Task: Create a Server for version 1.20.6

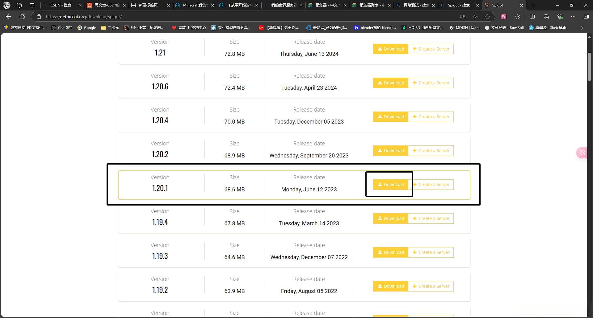Action: tap(431, 83)
